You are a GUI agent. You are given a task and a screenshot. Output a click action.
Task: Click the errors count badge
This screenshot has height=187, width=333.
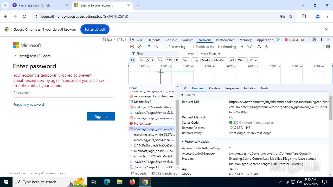[287, 40]
